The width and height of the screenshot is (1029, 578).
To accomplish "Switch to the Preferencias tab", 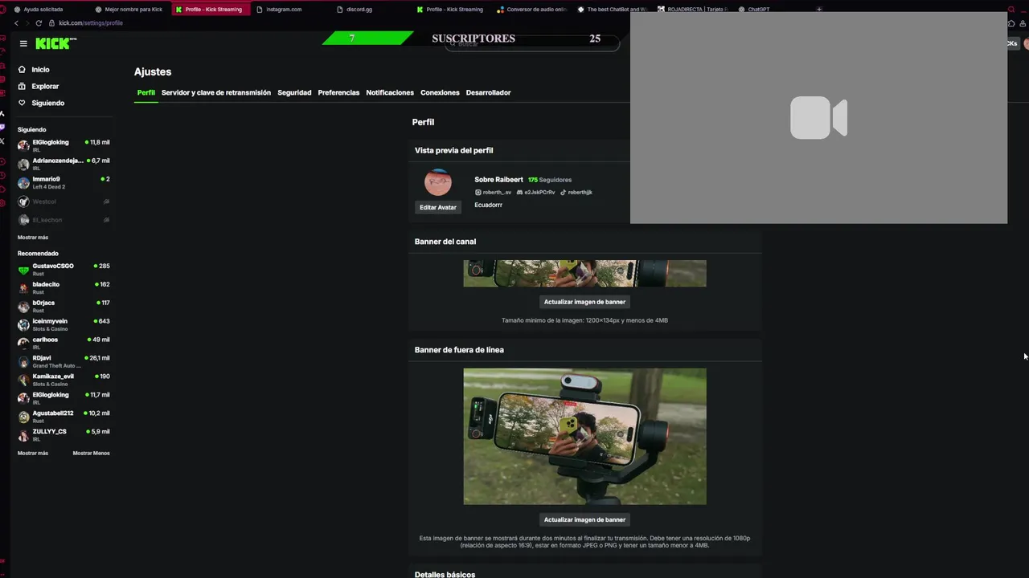I will [x=338, y=92].
